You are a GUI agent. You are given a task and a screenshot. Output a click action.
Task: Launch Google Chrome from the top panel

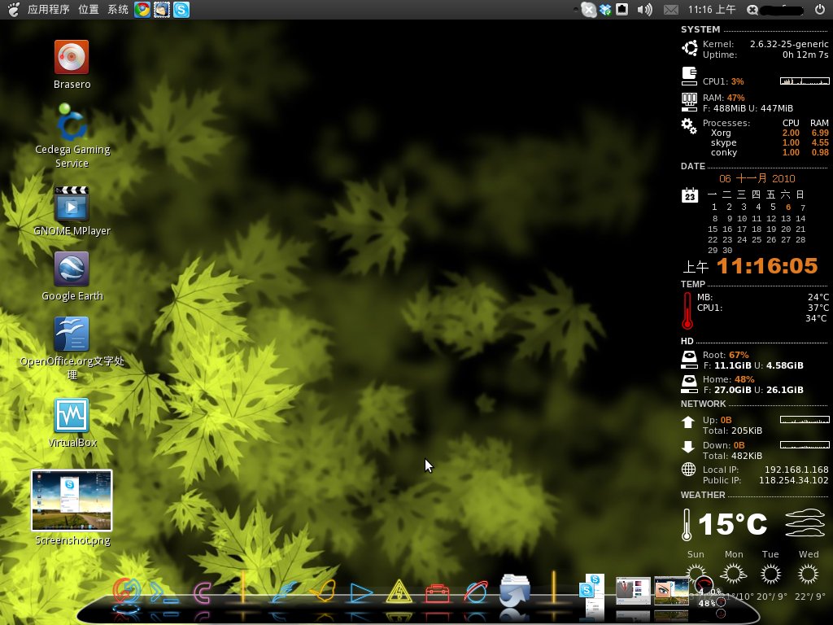142,10
